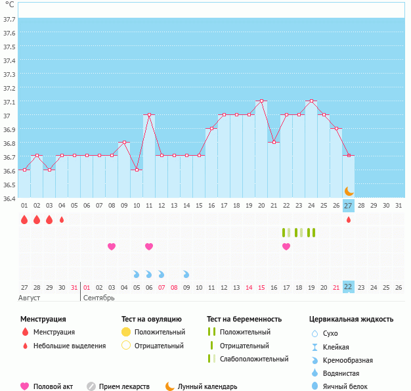Click the yellow positive ovulation test legend icon
411x391 pixels.
(x=126, y=332)
